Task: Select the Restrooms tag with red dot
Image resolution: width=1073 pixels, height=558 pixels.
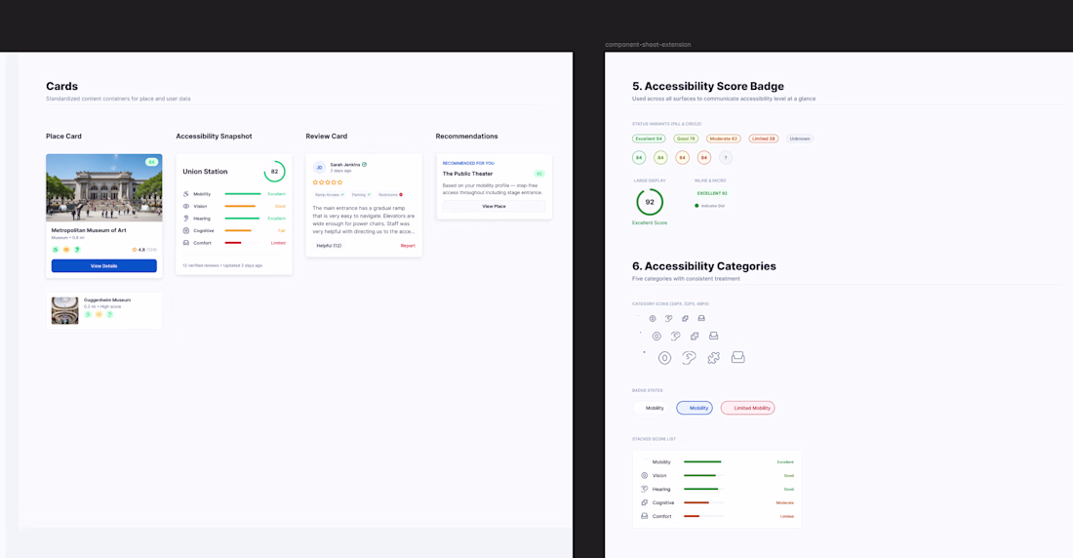Action: click(x=391, y=194)
